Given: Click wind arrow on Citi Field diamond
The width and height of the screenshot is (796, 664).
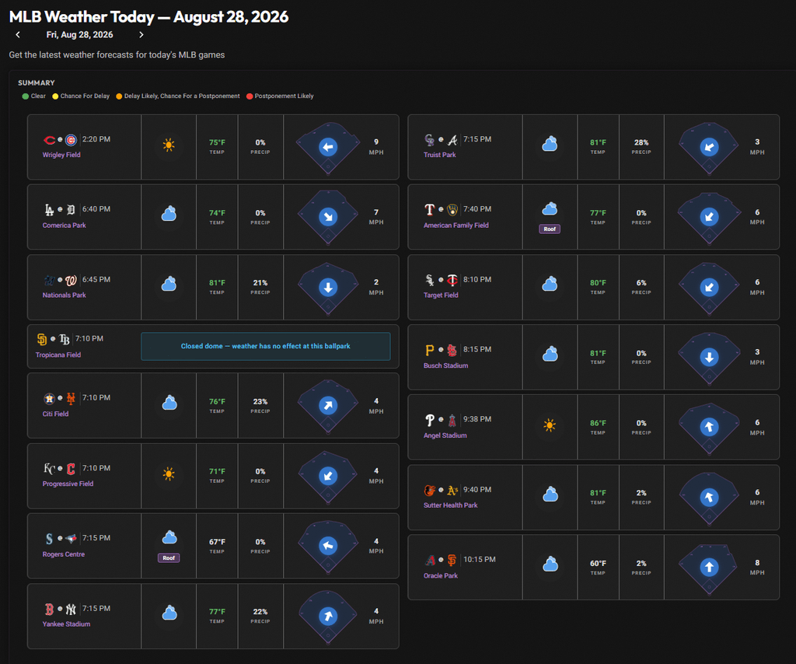Looking at the screenshot, I should [x=328, y=405].
